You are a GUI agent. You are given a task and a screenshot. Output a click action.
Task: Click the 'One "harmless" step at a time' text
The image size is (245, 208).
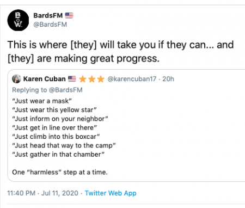(x=60, y=172)
